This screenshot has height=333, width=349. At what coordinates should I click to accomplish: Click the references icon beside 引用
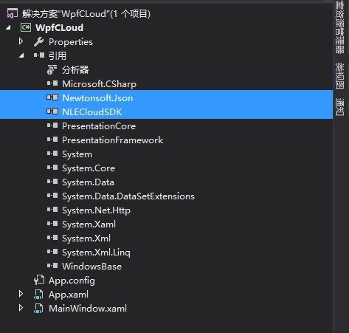pos(39,55)
